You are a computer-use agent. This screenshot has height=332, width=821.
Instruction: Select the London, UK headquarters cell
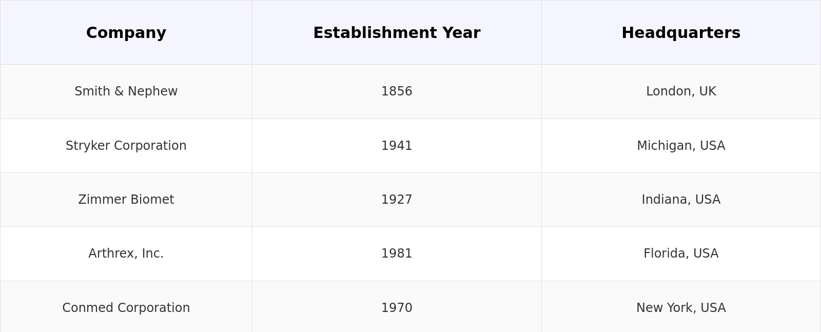pos(681,91)
